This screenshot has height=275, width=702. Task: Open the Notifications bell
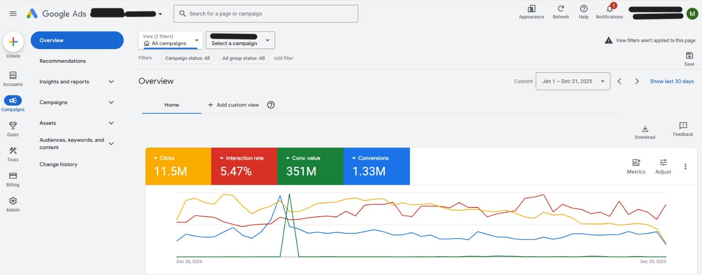tap(609, 9)
